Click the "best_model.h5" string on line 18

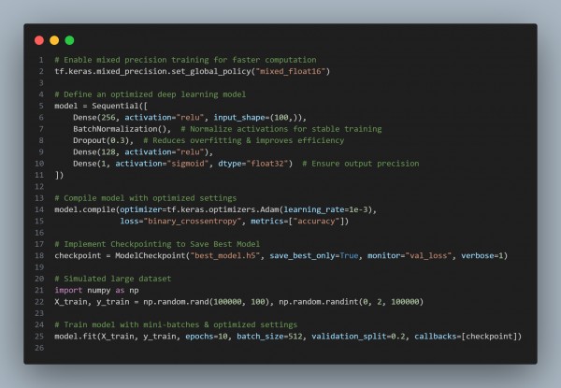225,255
